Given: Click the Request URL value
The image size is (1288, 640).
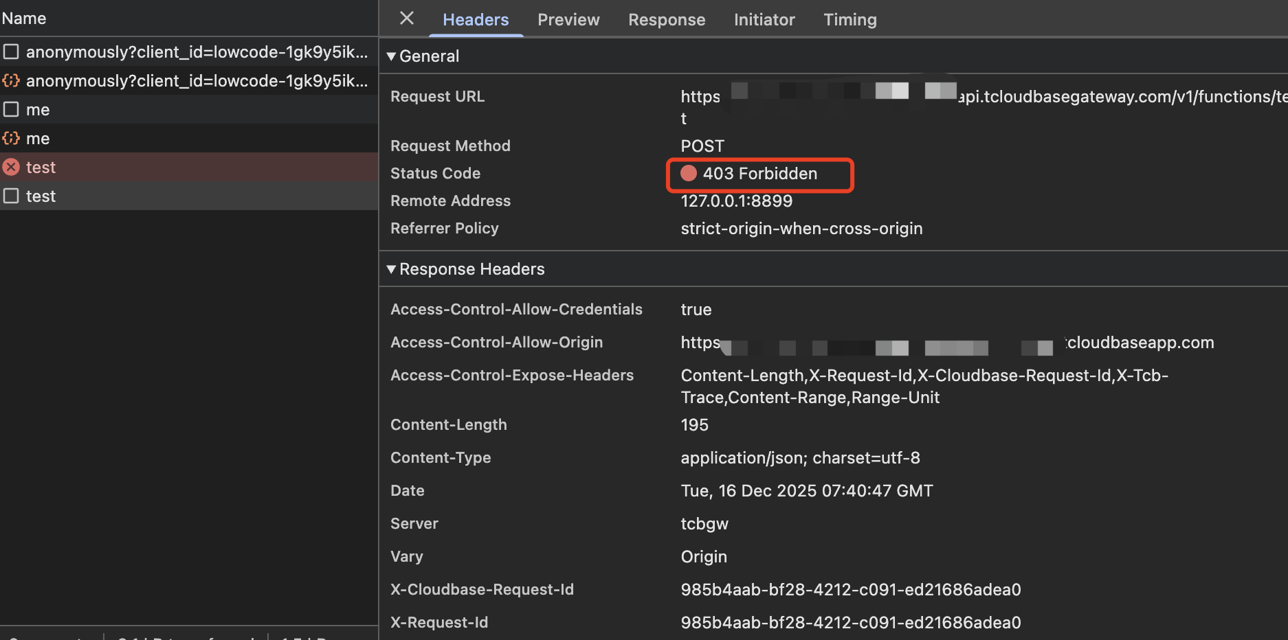Looking at the screenshot, I should (x=1120, y=97).
